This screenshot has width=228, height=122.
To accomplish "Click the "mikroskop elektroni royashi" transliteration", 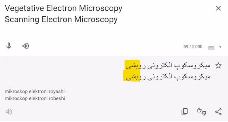I will point(35,91).
